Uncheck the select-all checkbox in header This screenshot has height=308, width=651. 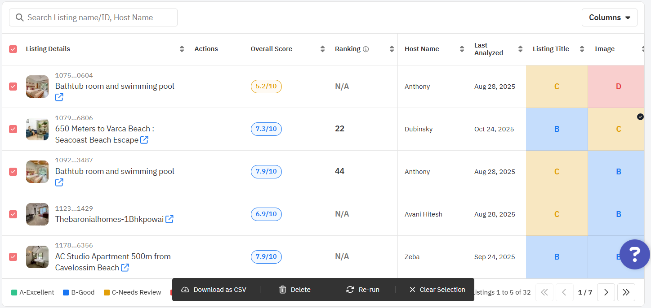13,49
